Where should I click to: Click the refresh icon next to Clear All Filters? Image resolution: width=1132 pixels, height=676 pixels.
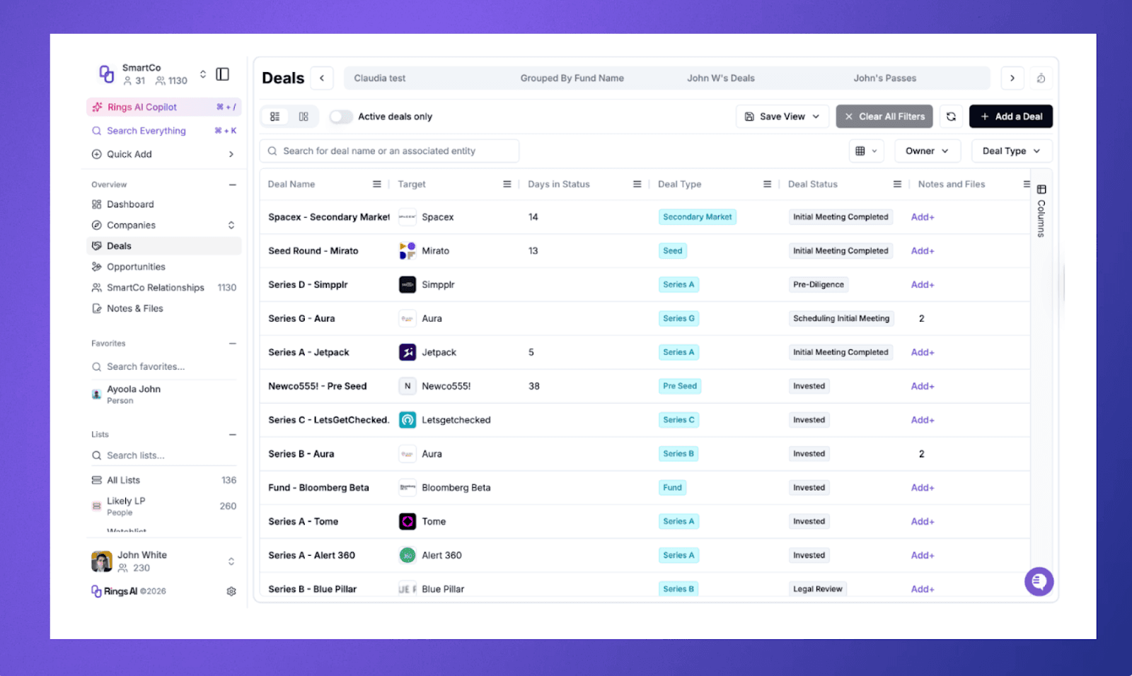951,116
